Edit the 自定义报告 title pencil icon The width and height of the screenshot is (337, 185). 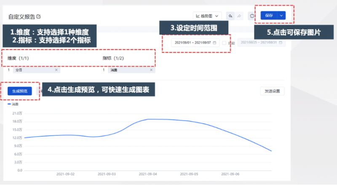(39, 16)
